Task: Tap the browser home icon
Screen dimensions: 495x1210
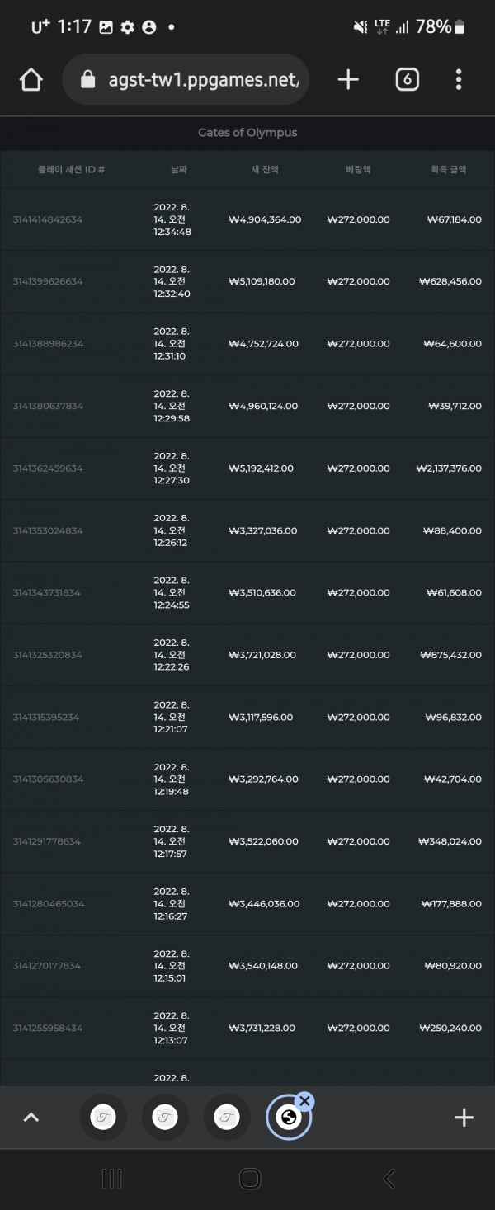Action: click(31, 80)
